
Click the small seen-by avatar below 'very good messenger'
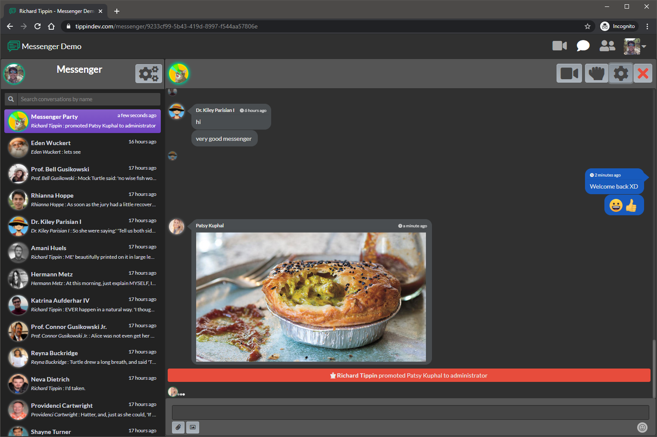(172, 156)
